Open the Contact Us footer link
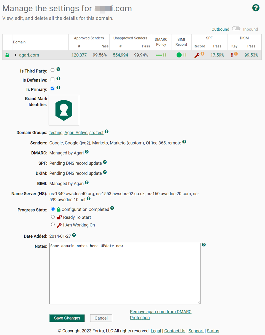Viewport: 265px width, 335px height. click(175, 331)
